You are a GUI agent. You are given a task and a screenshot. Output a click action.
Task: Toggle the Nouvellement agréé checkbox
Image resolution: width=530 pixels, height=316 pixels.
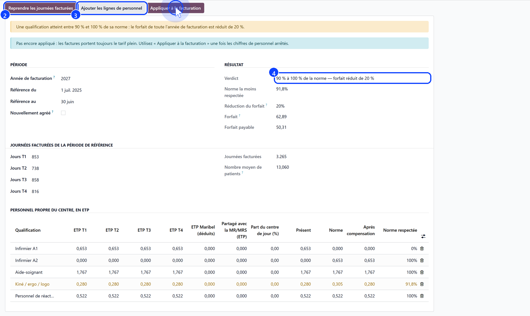click(63, 113)
